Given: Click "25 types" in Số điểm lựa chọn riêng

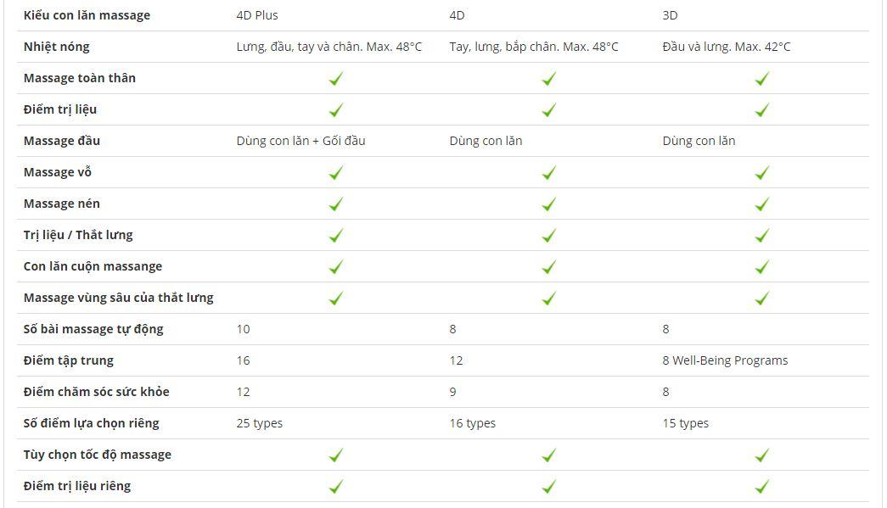Looking at the screenshot, I should (260, 423).
